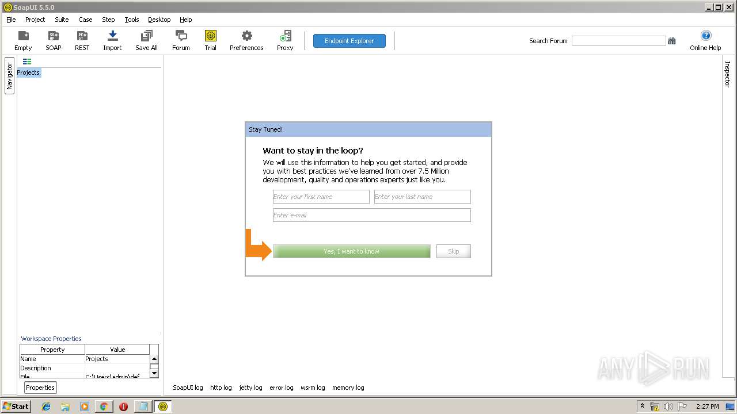737x414 pixels.
Task: Open the SoapUI log tab
Action: click(x=188, y=388)
